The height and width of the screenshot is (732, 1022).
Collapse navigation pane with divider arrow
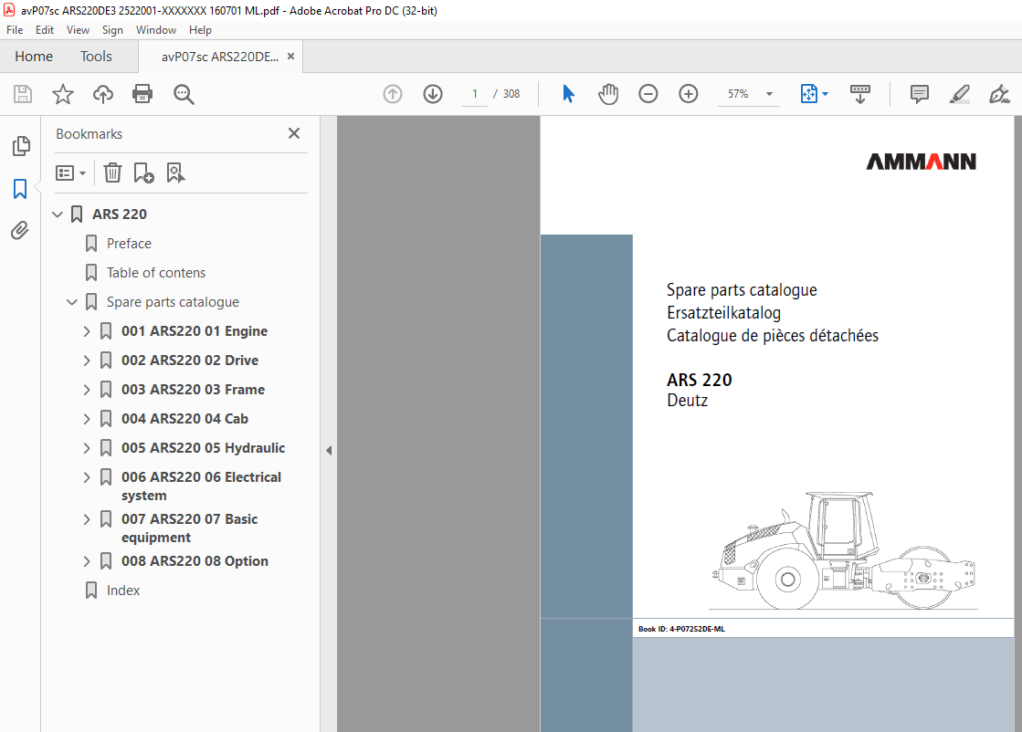[329, 450]
